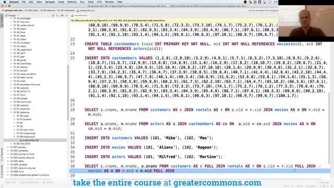Open the Help menu

[x=120, y=2]
